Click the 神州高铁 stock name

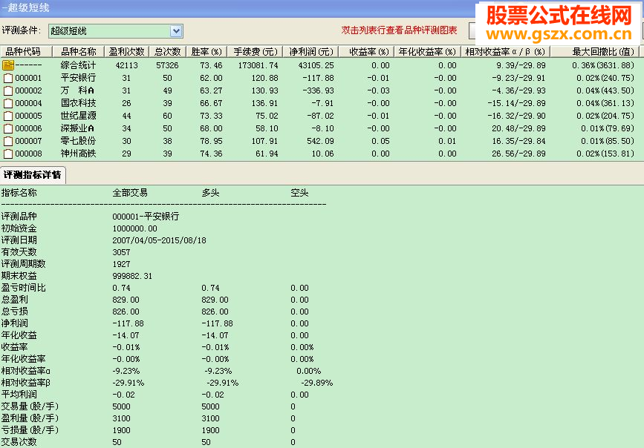tap(78, 154)
